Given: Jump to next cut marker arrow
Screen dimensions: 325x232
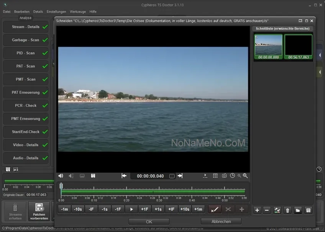Looking at the screenshot, I should pyautogui.click(x=180, y=176).
